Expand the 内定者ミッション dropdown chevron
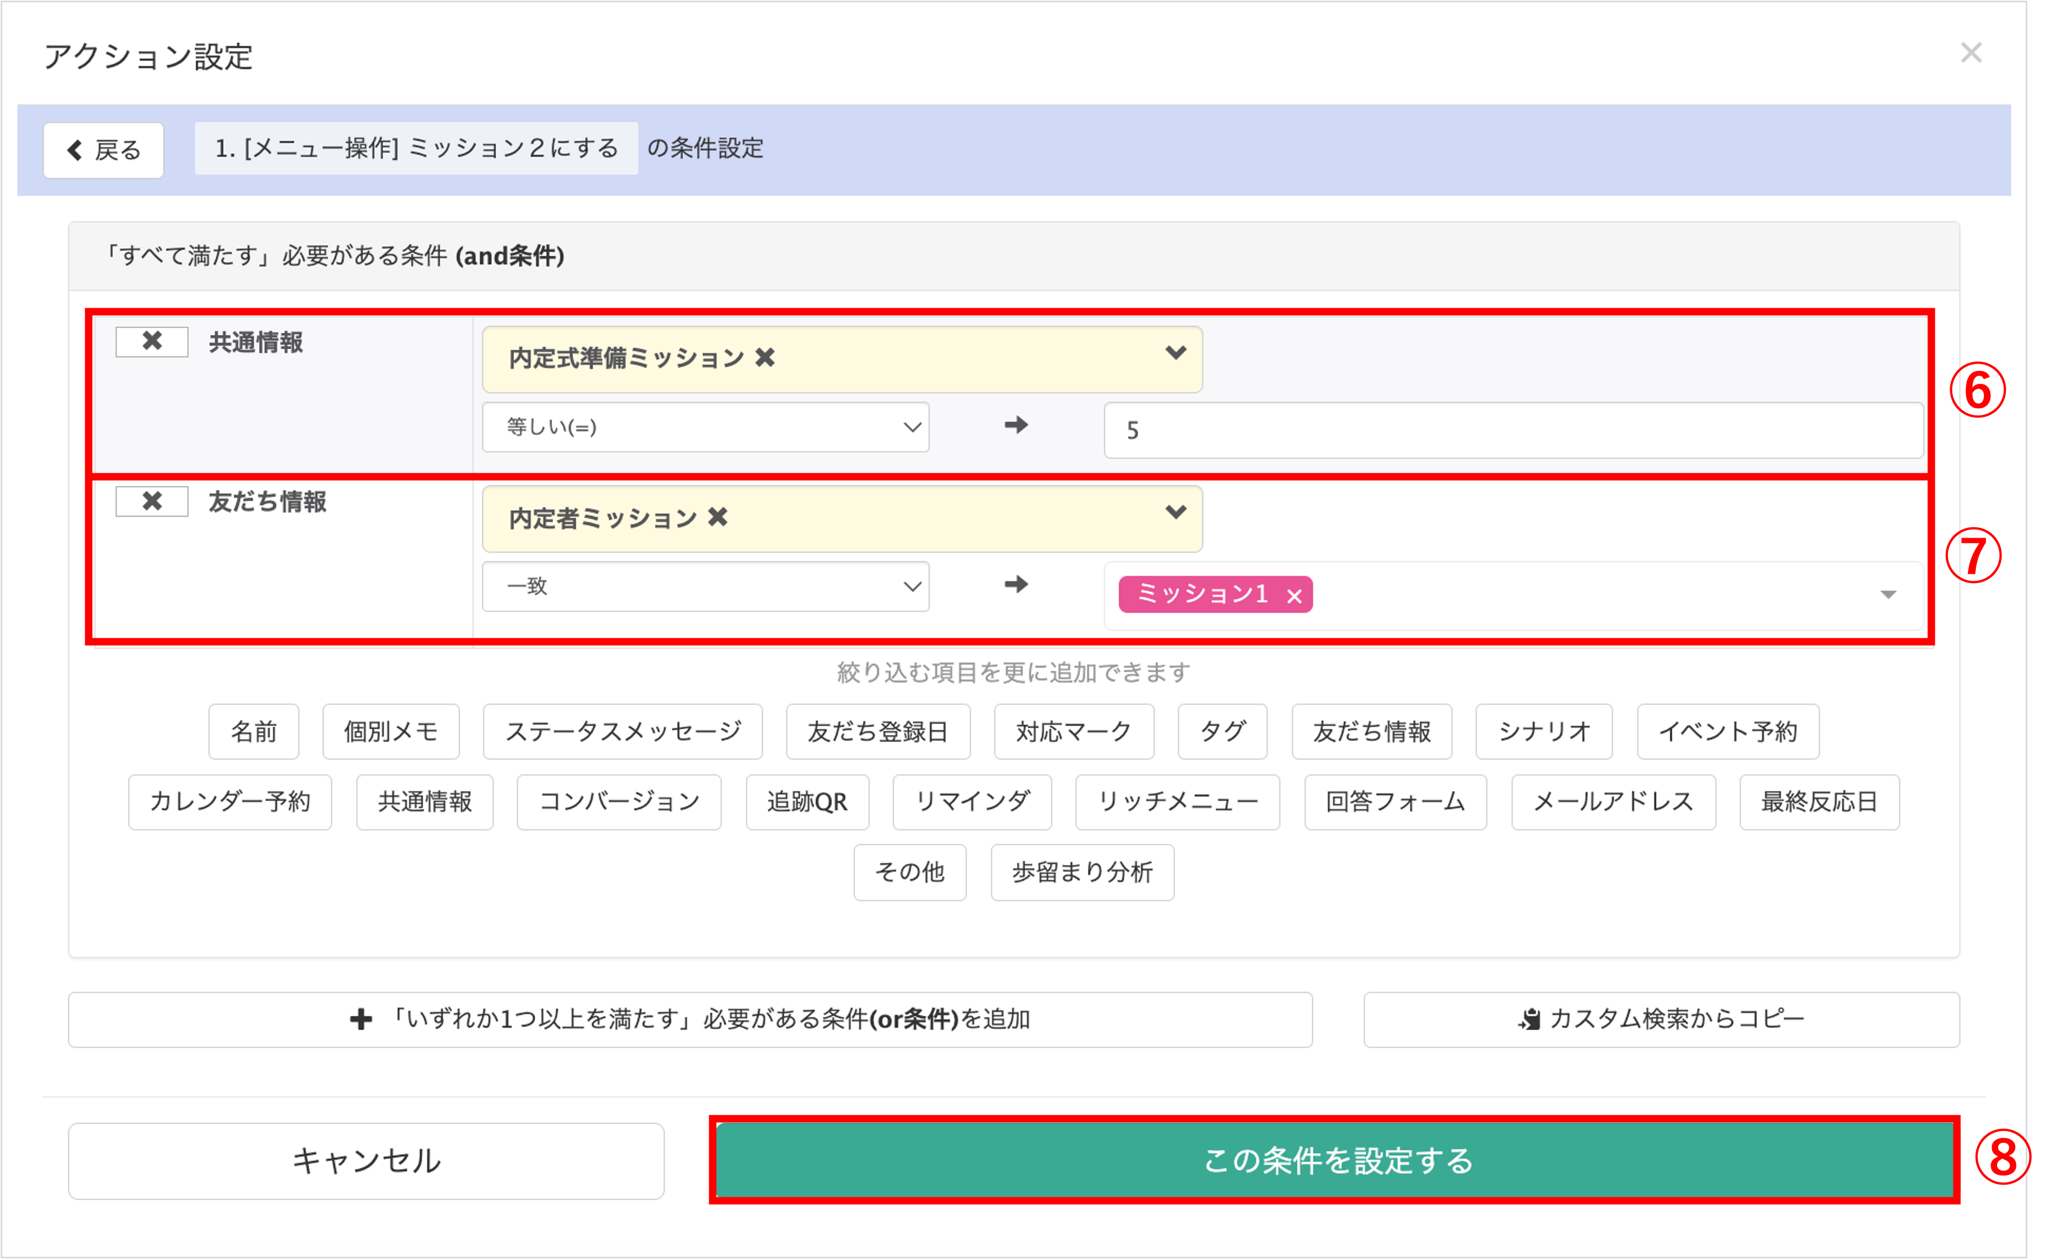This screenshot has height=1259, width=2069. pos(1176,513)
